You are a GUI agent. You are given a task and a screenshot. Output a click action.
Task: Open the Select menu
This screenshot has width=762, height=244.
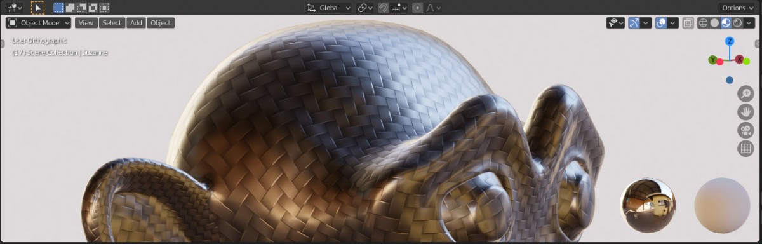(x=112, y=23)
